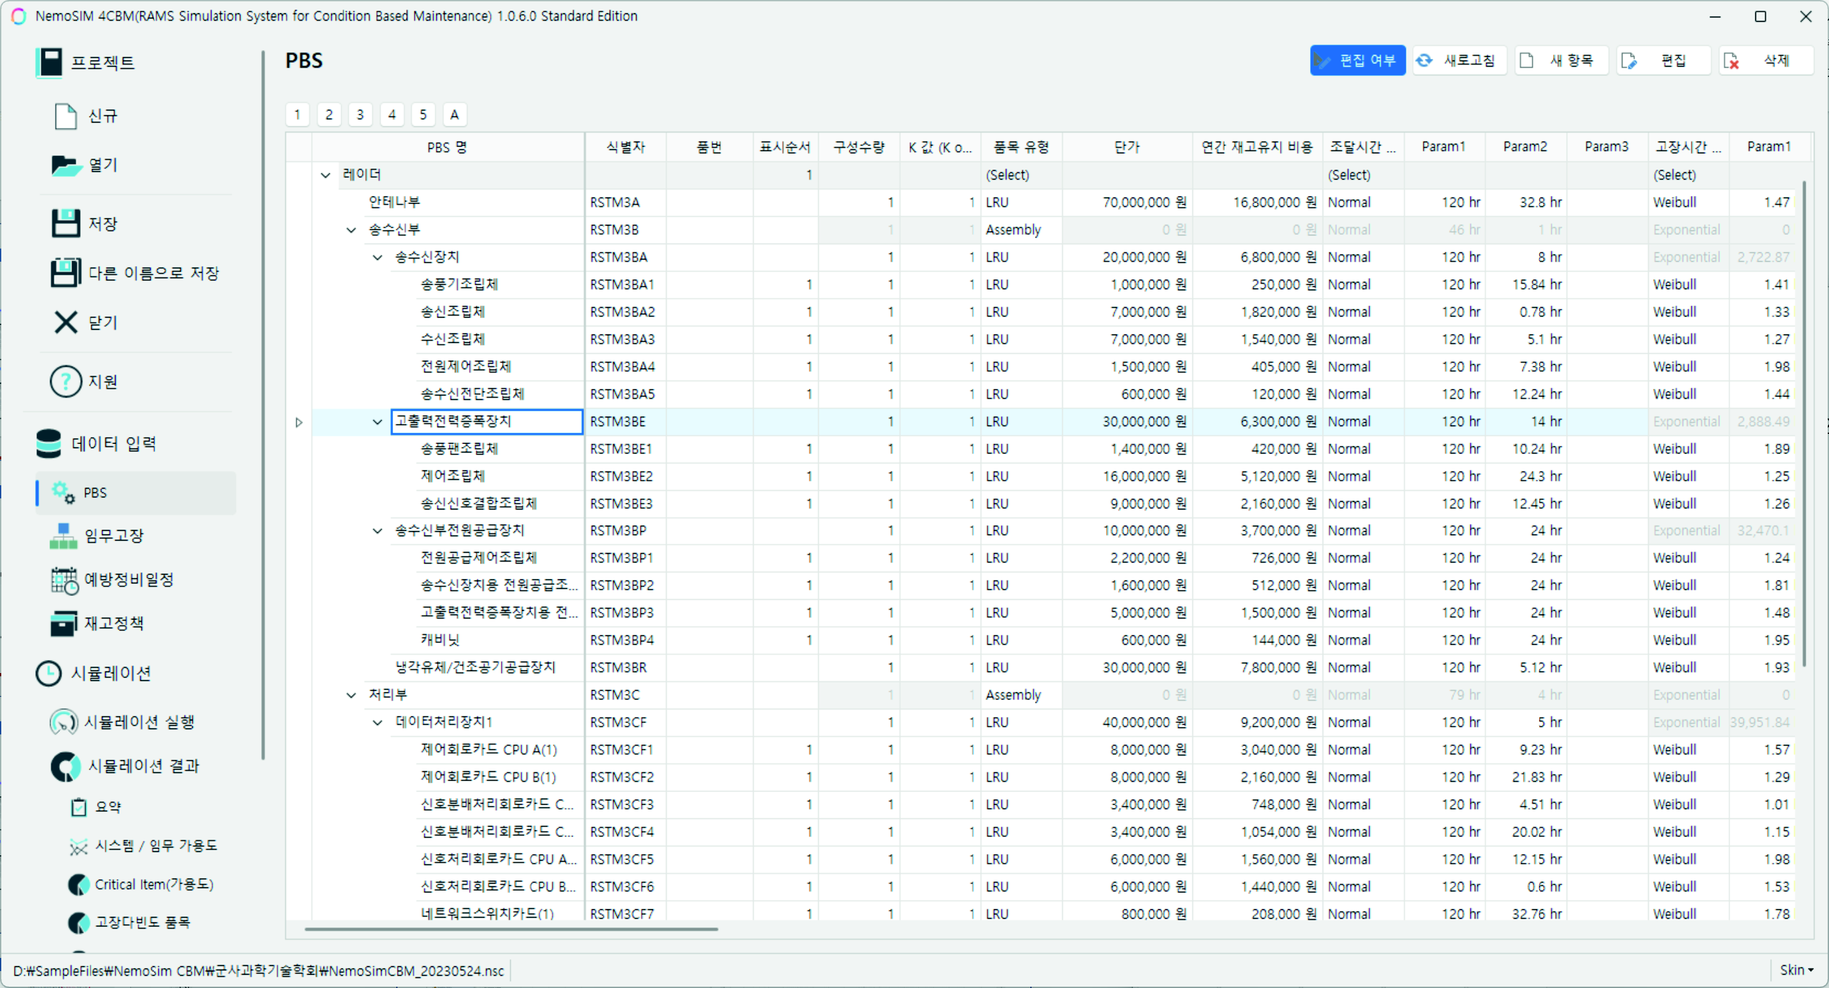Viewport: 1829px width, 988px height.
Task: Click the 시뮬레이션 결과 pie icon
Action: [x=65, y=766]
